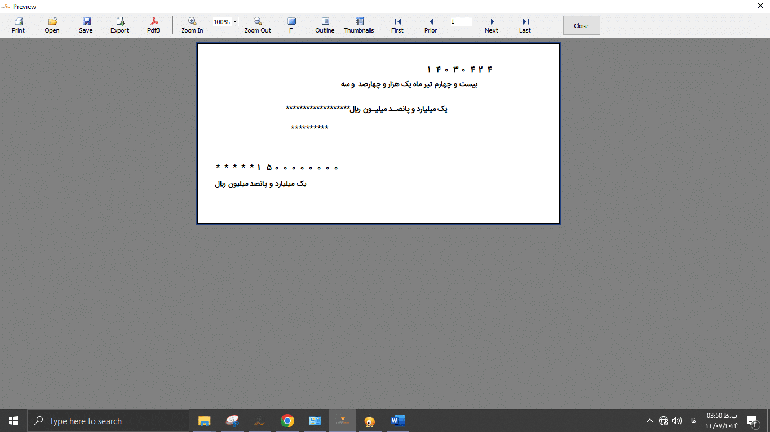Open a report with Open icon
The height and width of the screenshot is (432, 770).
point(52,25)
